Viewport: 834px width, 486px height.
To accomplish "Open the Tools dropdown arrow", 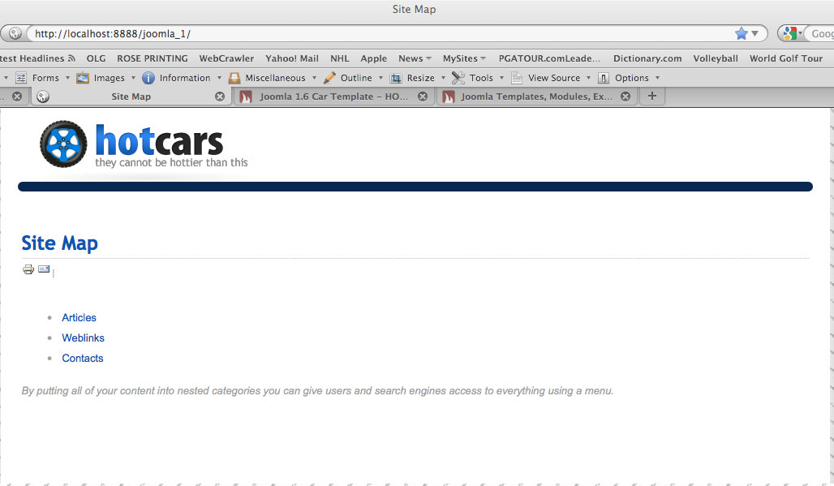I will [x=501, y=78].
